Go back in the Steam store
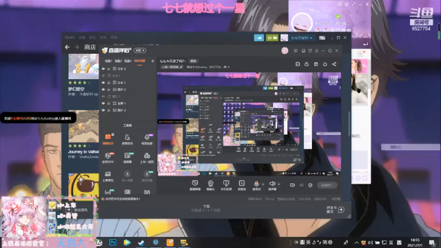Image resolution: width=441 pixels, height=248 pixels. point(68,47)
